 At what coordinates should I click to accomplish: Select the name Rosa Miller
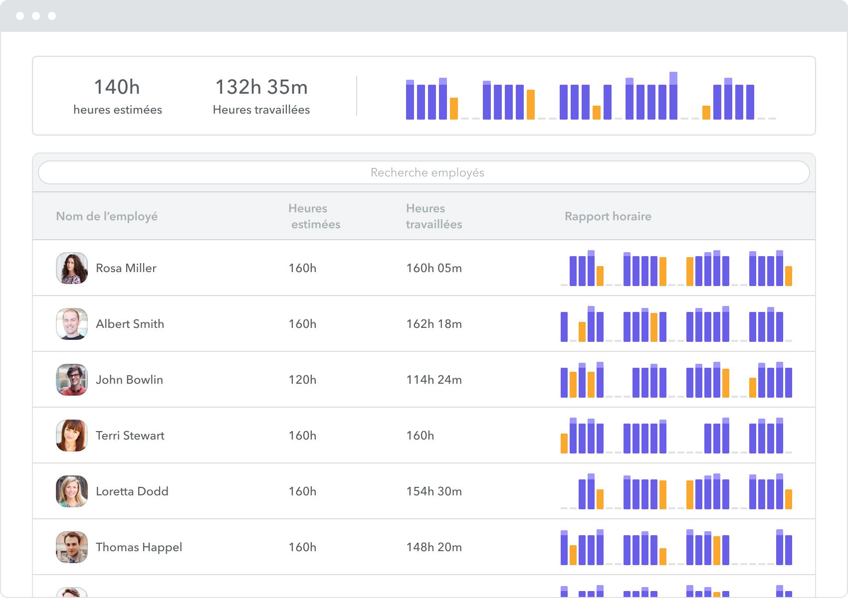[x=126, y=268]
